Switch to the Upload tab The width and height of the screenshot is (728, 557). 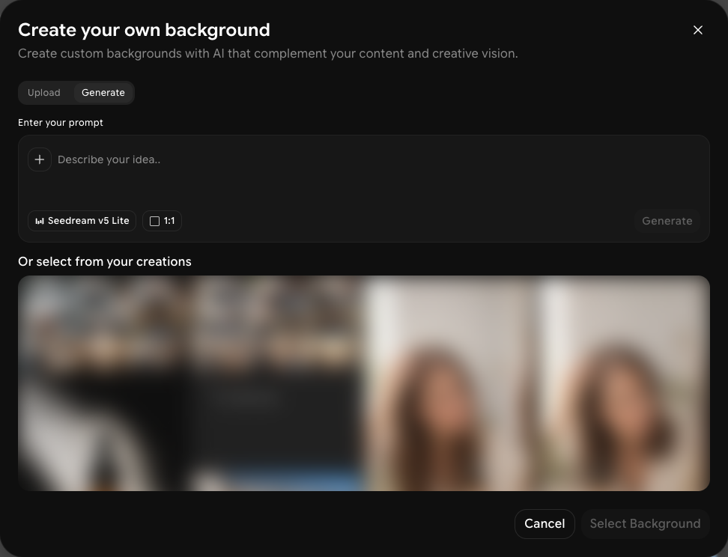pos(44,93)
